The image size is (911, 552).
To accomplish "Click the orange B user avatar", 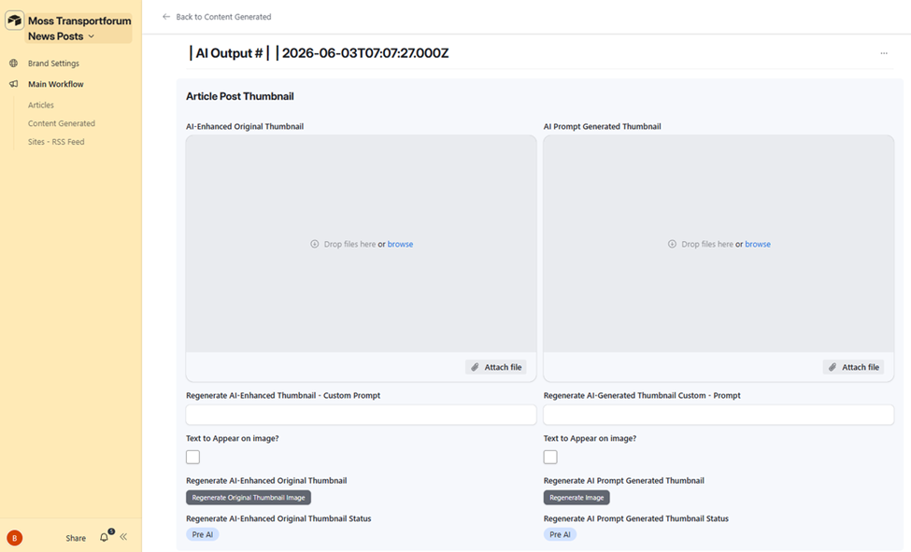I will (15, 538).
